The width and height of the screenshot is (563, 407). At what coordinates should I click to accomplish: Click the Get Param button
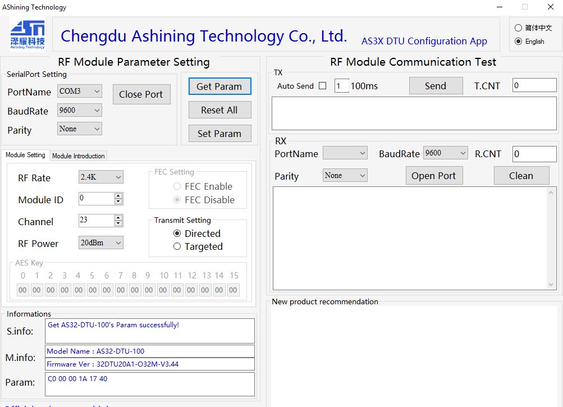coord(219,86)
